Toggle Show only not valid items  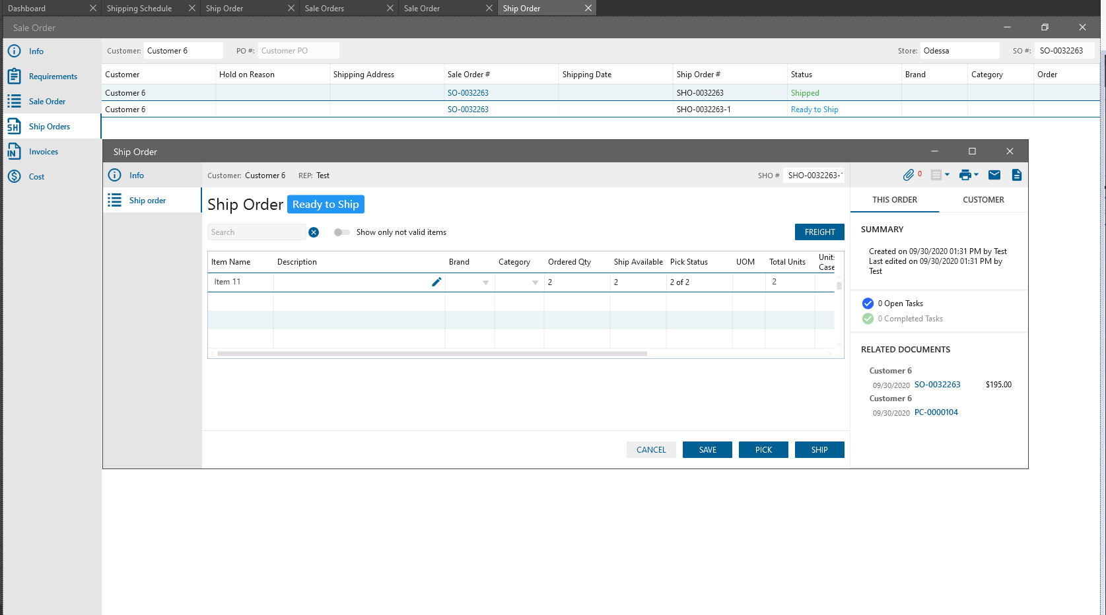tap(341, 232)
